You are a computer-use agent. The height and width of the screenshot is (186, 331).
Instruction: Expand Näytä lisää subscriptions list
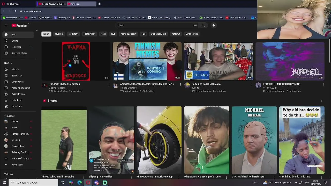18,165
